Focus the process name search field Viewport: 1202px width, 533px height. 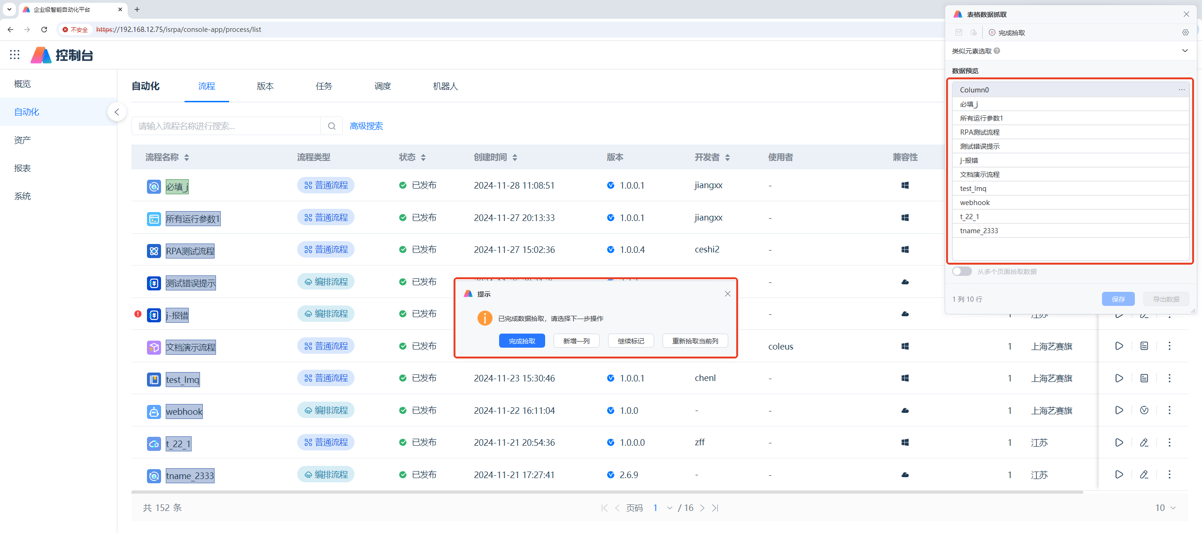point(226,126)
